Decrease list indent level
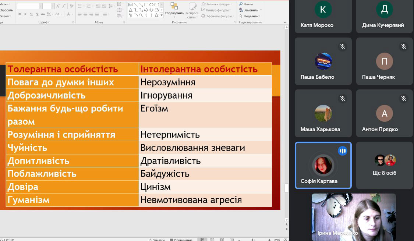 (98, 6)
